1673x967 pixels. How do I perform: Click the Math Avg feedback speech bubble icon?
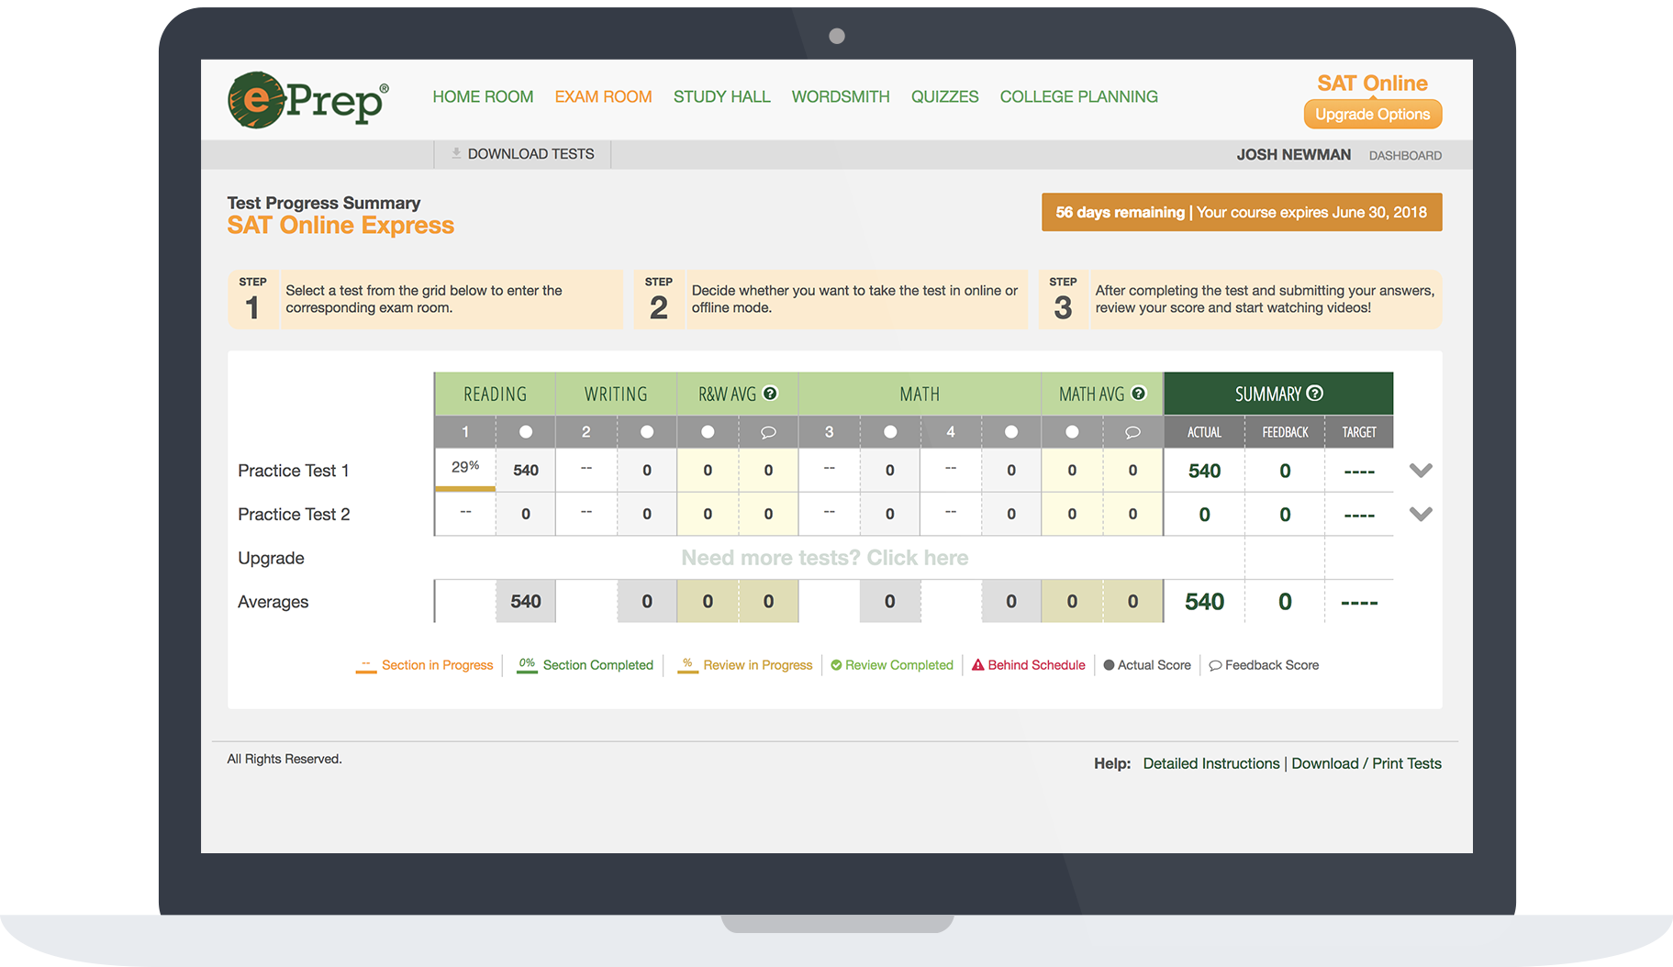click(1132, 432)
